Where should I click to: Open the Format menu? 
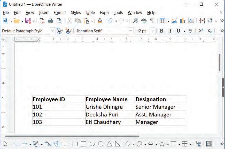pyautogui.click(x=60, y=13)
